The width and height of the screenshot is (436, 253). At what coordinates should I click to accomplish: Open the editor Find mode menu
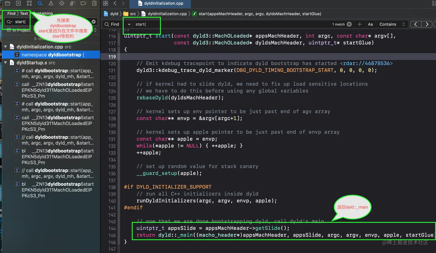pos(112,24)
